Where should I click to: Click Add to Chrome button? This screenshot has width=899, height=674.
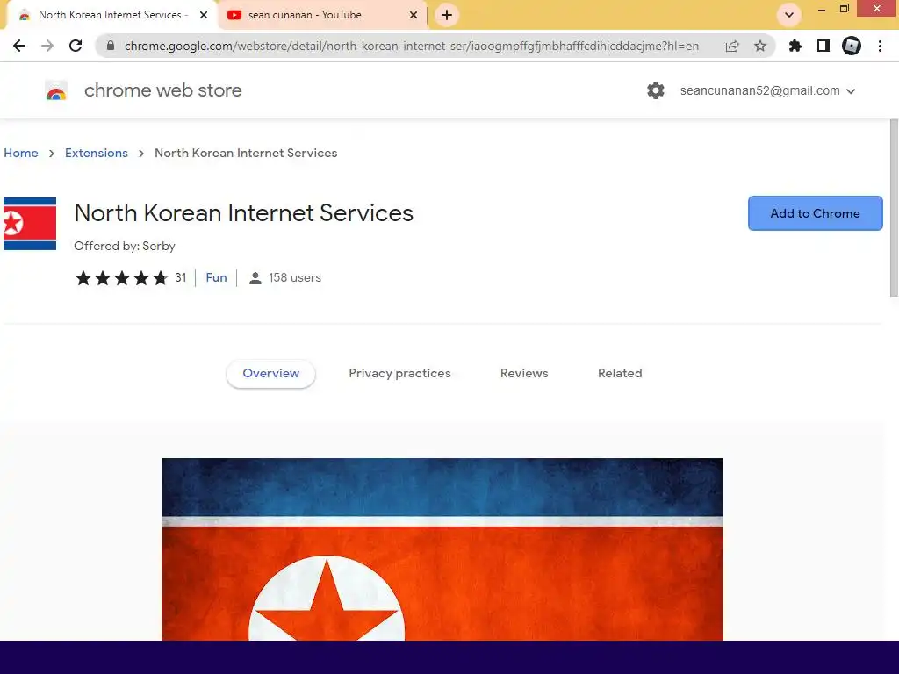click(815, 213)
